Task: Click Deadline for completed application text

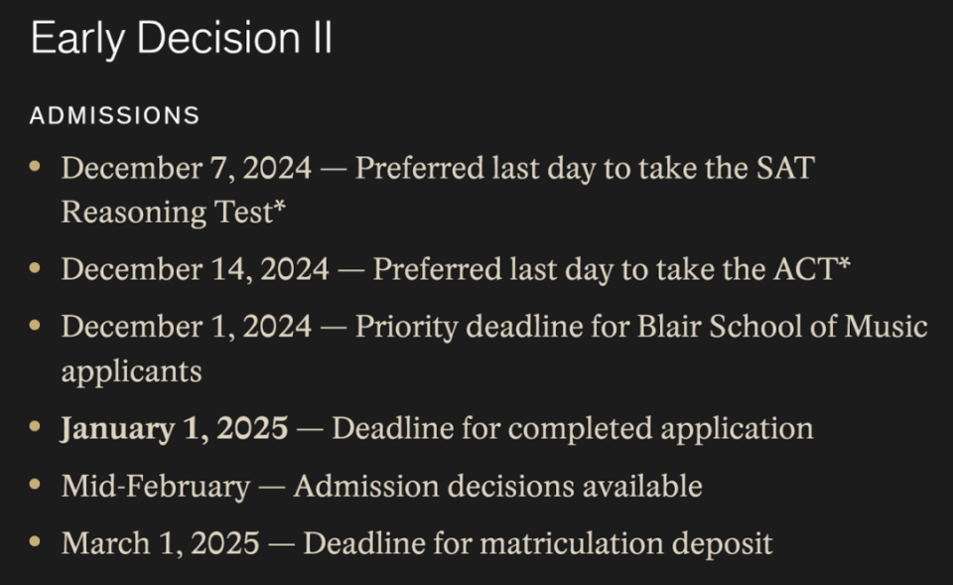Action: [x=572, y=429]
